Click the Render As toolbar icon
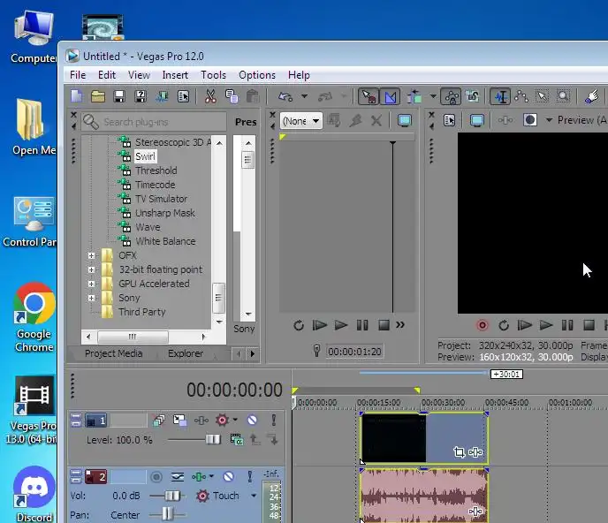608x523 pixels. (162, 96)
